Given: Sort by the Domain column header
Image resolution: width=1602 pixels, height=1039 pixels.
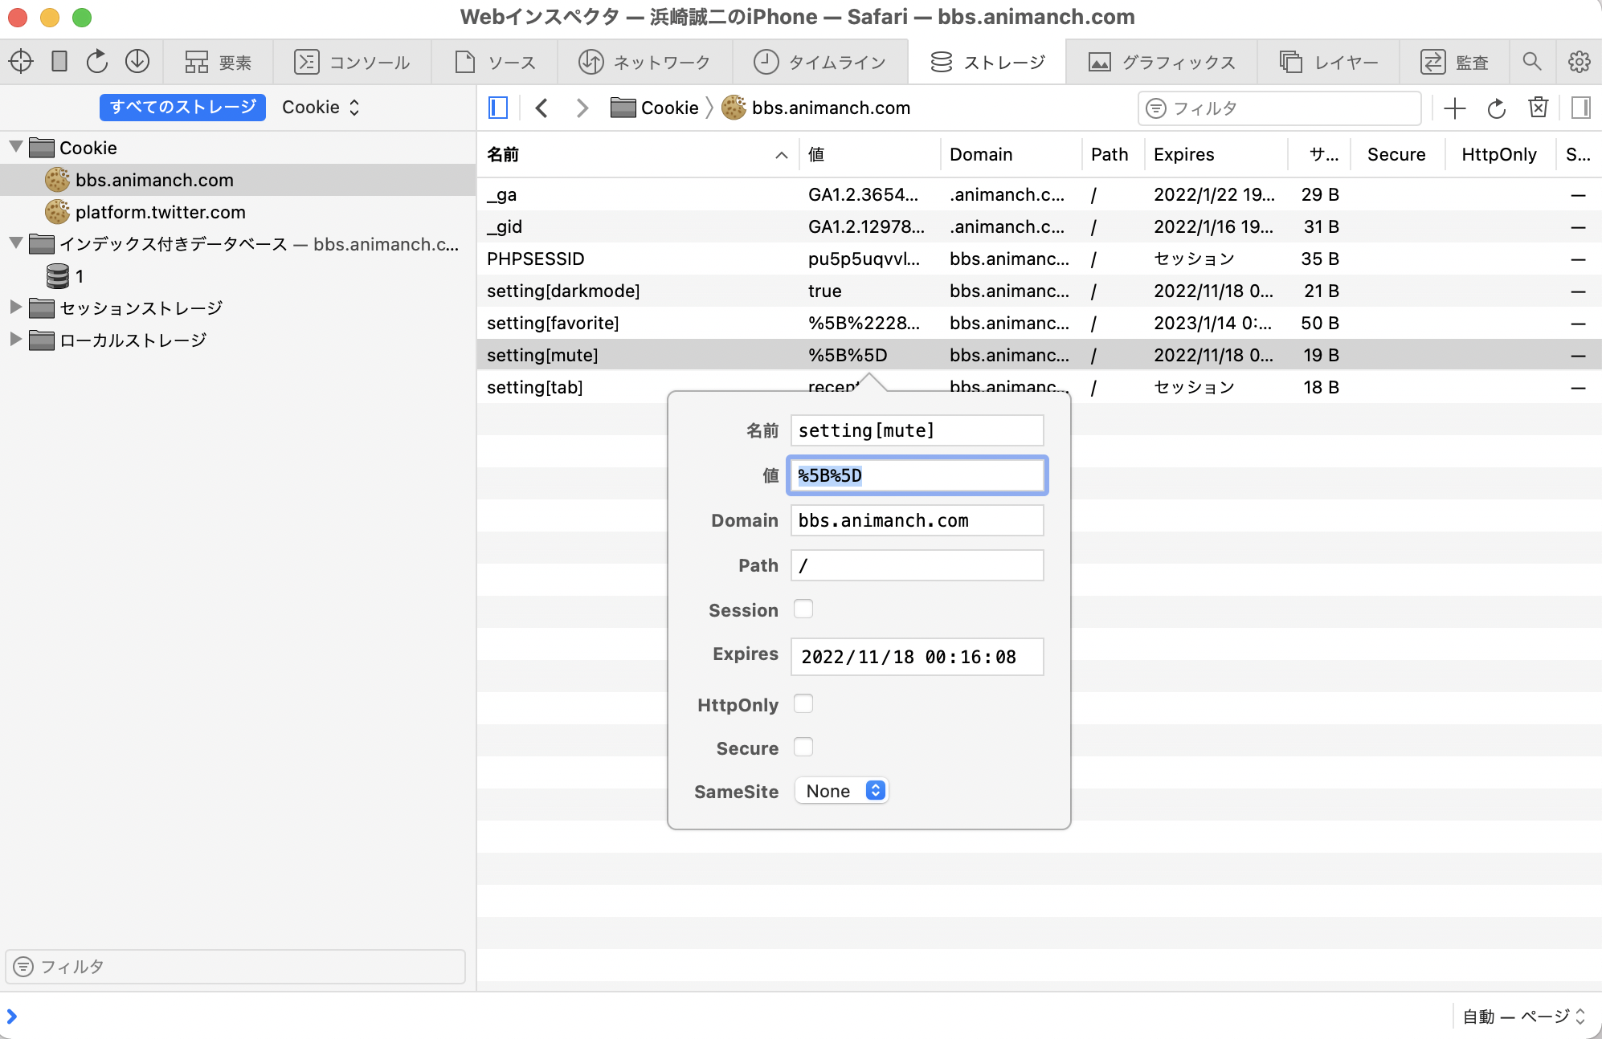Looking at the screenshot, I should click(x=1011, y=154).
